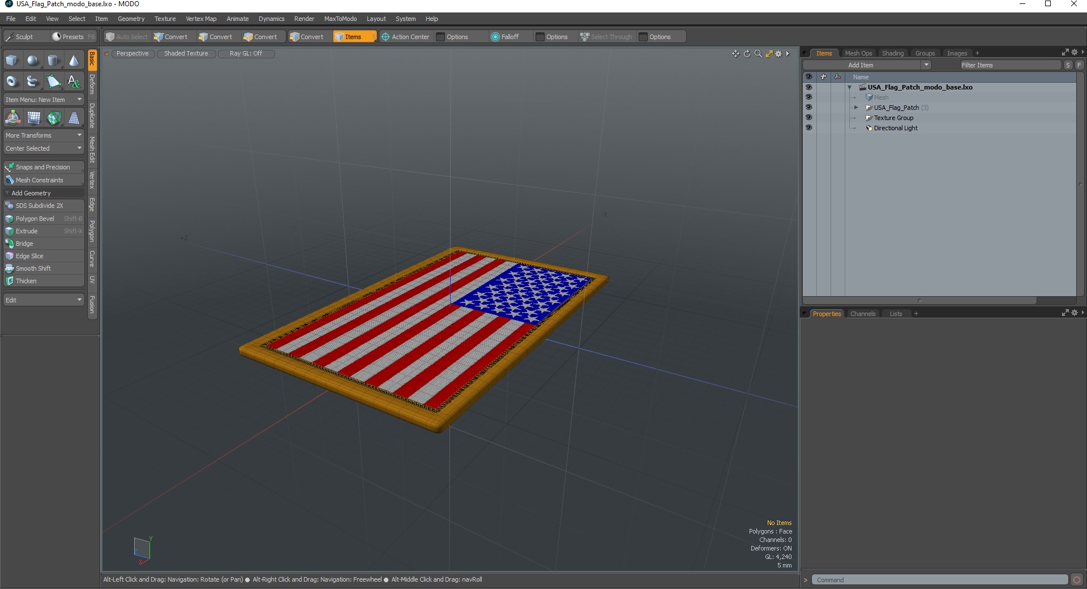Select the Cube primitive tool
The image size is (1087, 589).
click(12, 60)
